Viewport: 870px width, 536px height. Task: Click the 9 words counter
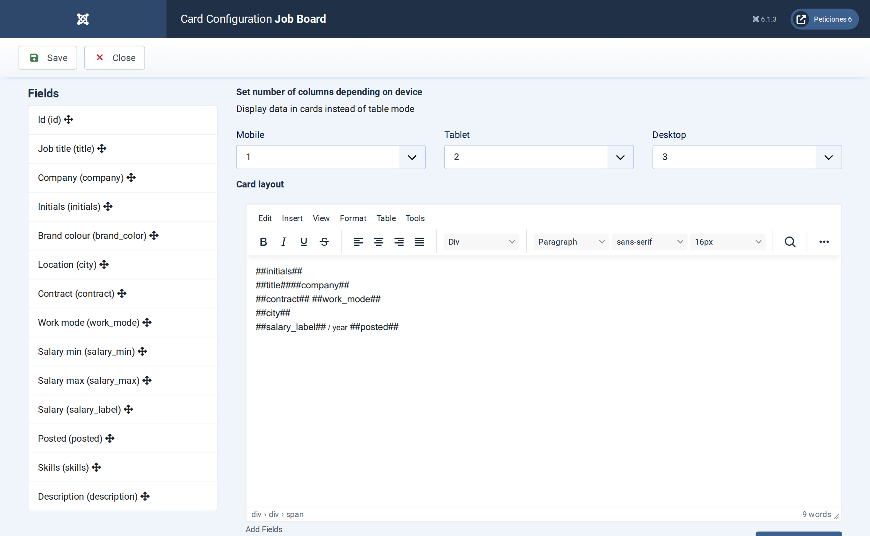[x=816, y=514]
